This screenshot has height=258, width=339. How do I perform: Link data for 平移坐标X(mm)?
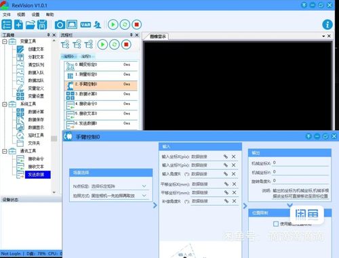click(x=226, y=184)
